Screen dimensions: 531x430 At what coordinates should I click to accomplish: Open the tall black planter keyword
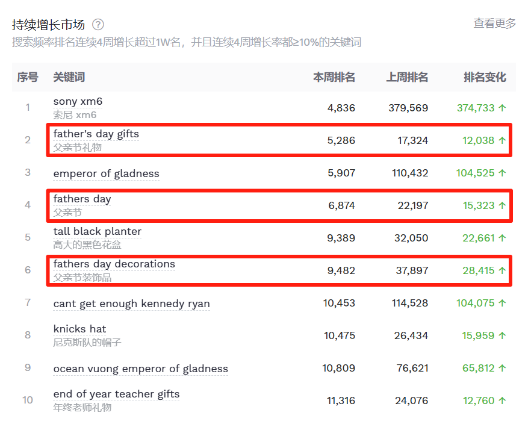pyautogui.click(x=97, y=231)
